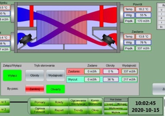Toggle the green Wyłącz power button
This screenshot has height=116, width=165.
click(12, 75)
